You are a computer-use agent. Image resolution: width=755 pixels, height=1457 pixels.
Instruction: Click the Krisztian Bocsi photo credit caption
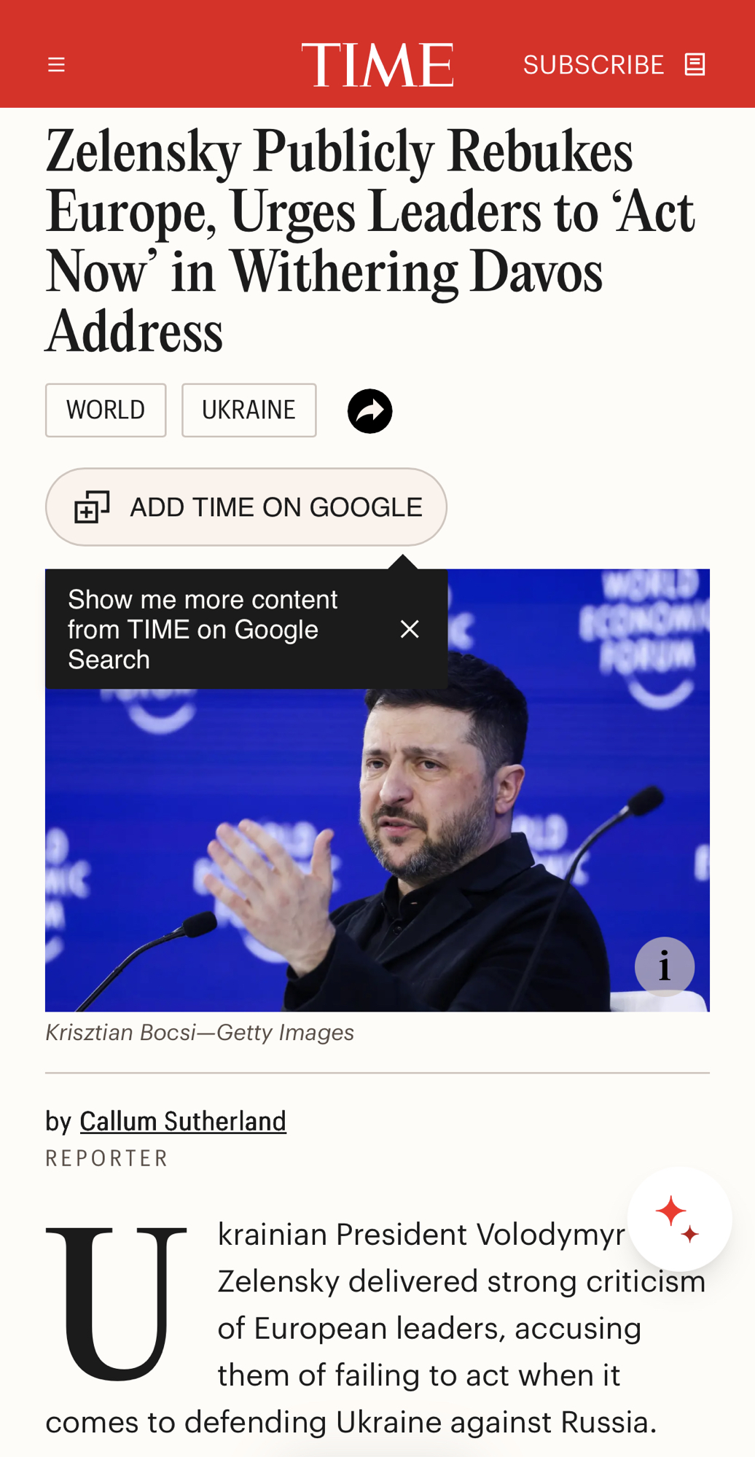pos(200,1033)
